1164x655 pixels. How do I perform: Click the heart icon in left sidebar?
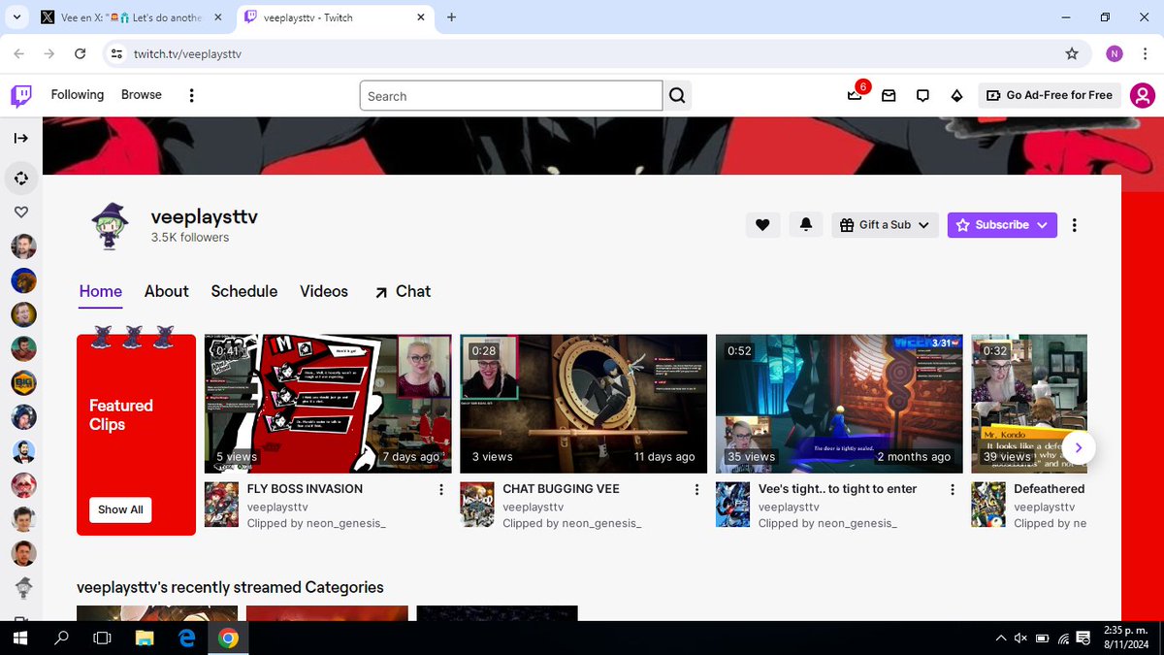point(21,213)
